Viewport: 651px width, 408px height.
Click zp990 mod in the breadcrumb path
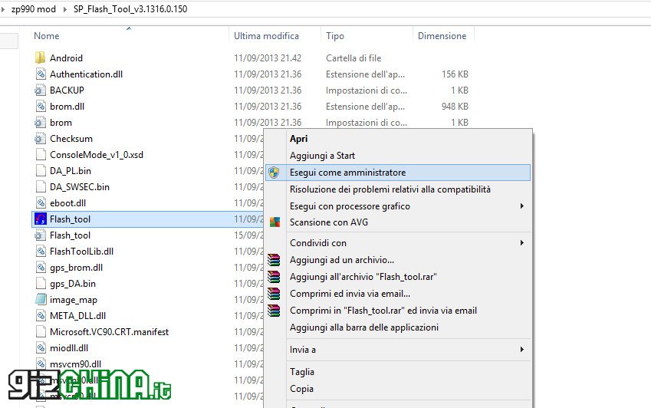[x=32, y=8]
